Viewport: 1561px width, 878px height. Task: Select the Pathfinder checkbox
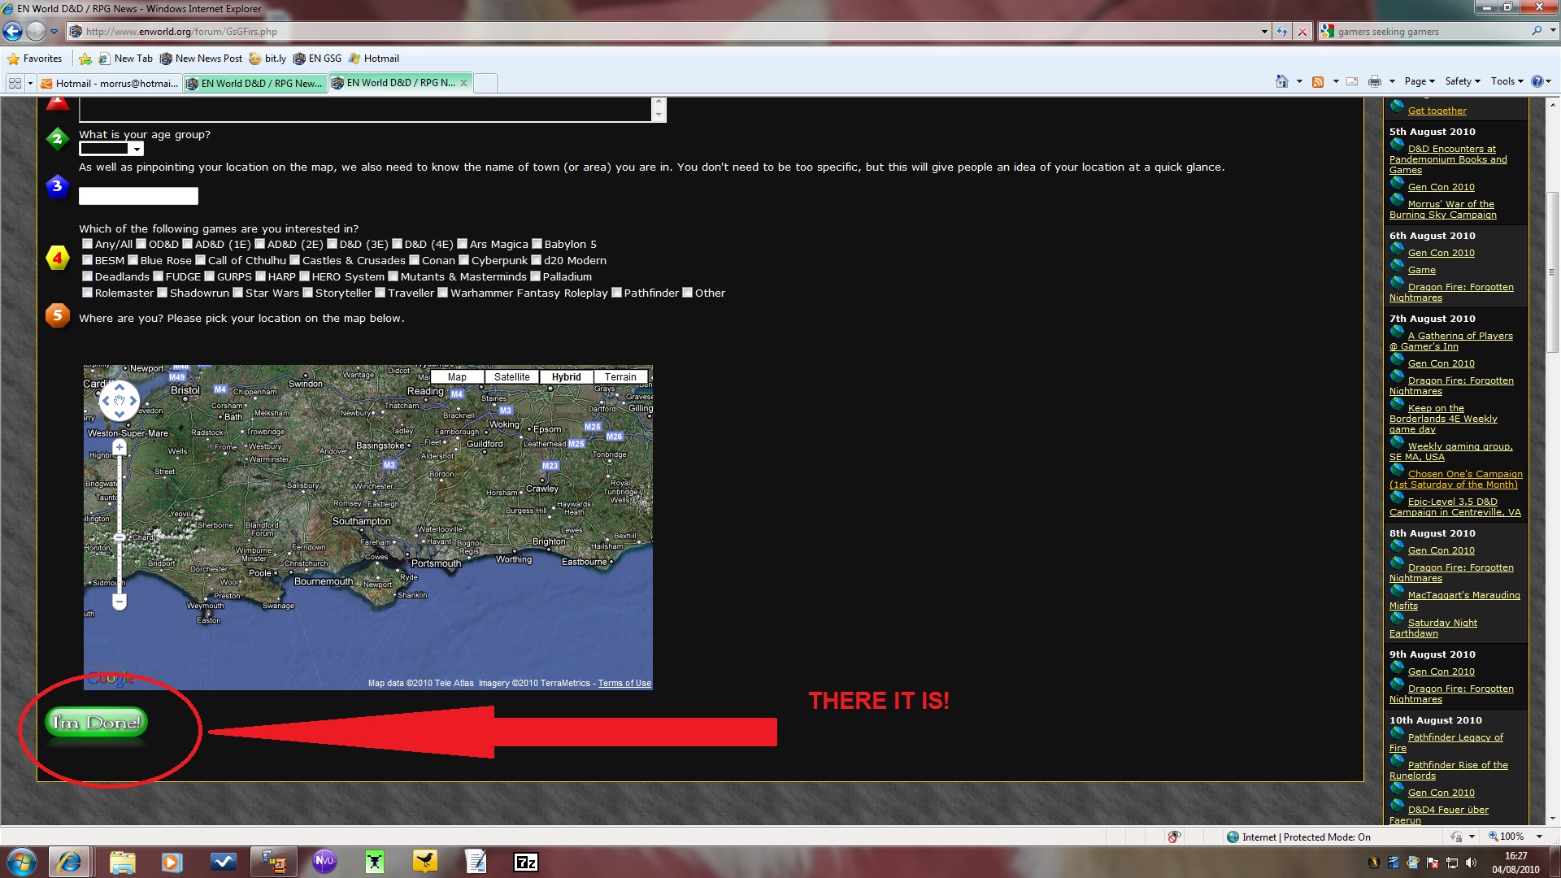point(616,293)
